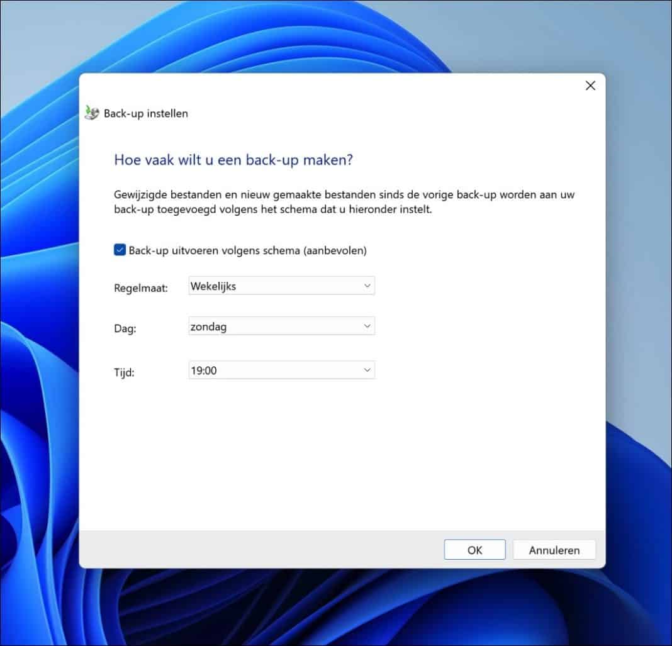Screen dimensions: 672x646
Task: Expand the Tijd list via its chevron arrow
Action: point(367,370)
